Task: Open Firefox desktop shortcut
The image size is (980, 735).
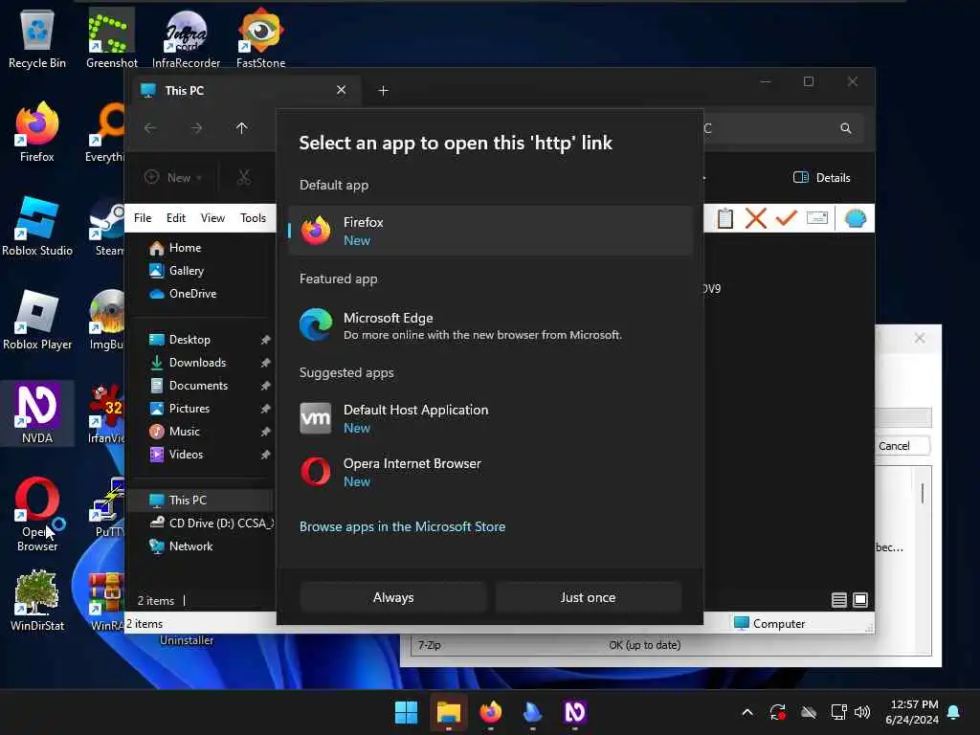Action: 37,132
